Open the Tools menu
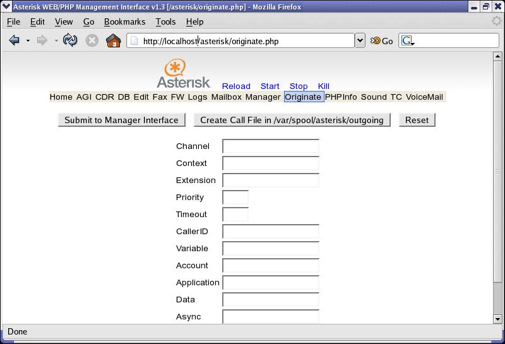Image resolution: width=505 pixels, height=344 pixels. 165,21
